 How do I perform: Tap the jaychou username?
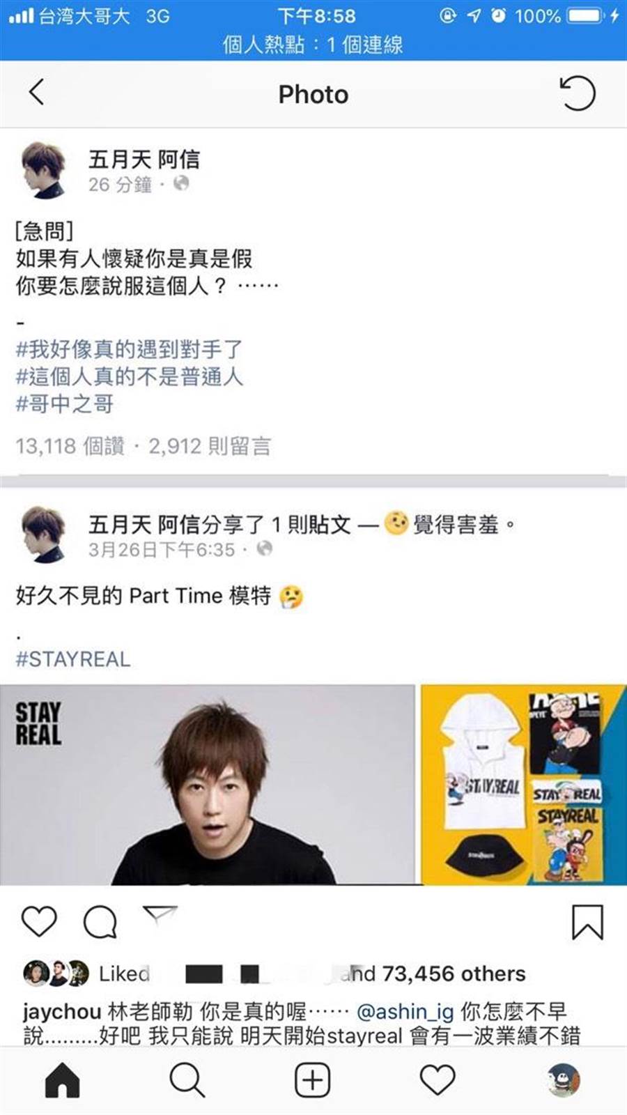pyautogui.click(x=62, y=1011)
